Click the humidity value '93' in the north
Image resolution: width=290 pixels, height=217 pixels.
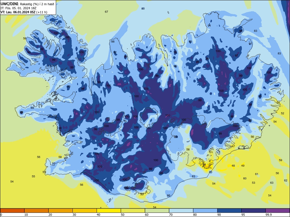pos(190,41)
